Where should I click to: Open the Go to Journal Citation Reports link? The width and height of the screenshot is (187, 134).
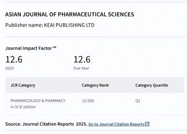[118, 124]
